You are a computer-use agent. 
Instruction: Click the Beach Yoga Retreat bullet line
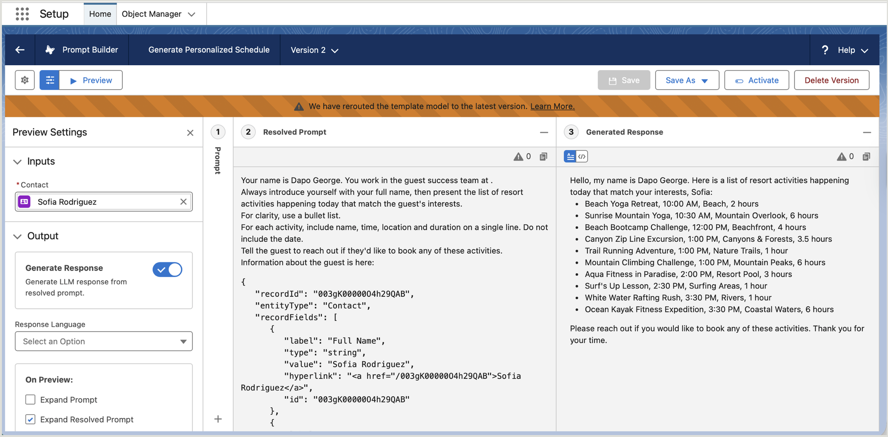[x=671, y=203]
